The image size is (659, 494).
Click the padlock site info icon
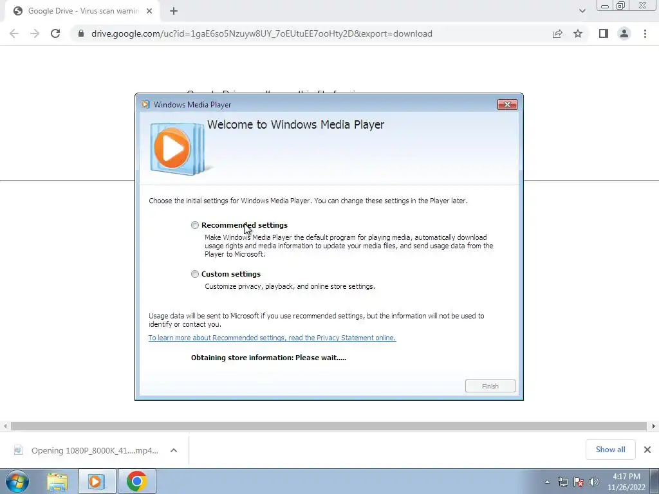point(81,33)
